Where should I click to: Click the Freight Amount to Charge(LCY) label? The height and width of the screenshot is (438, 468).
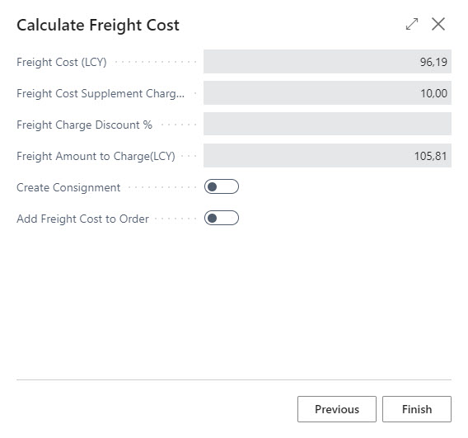pos(96,156)
